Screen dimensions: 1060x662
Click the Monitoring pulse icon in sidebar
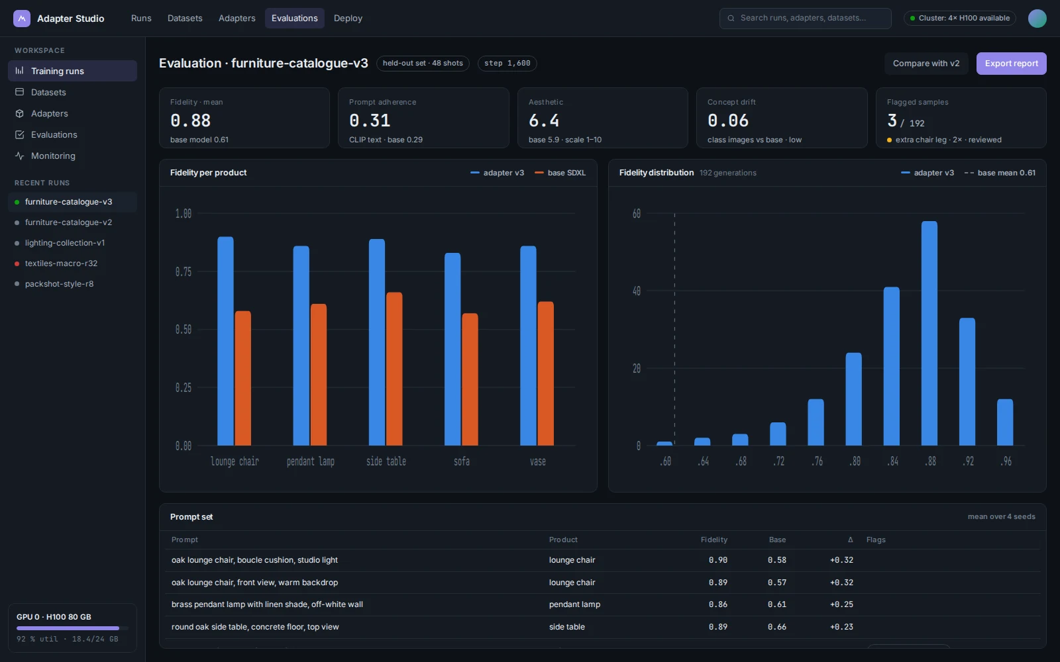click(x=20, y=156)
